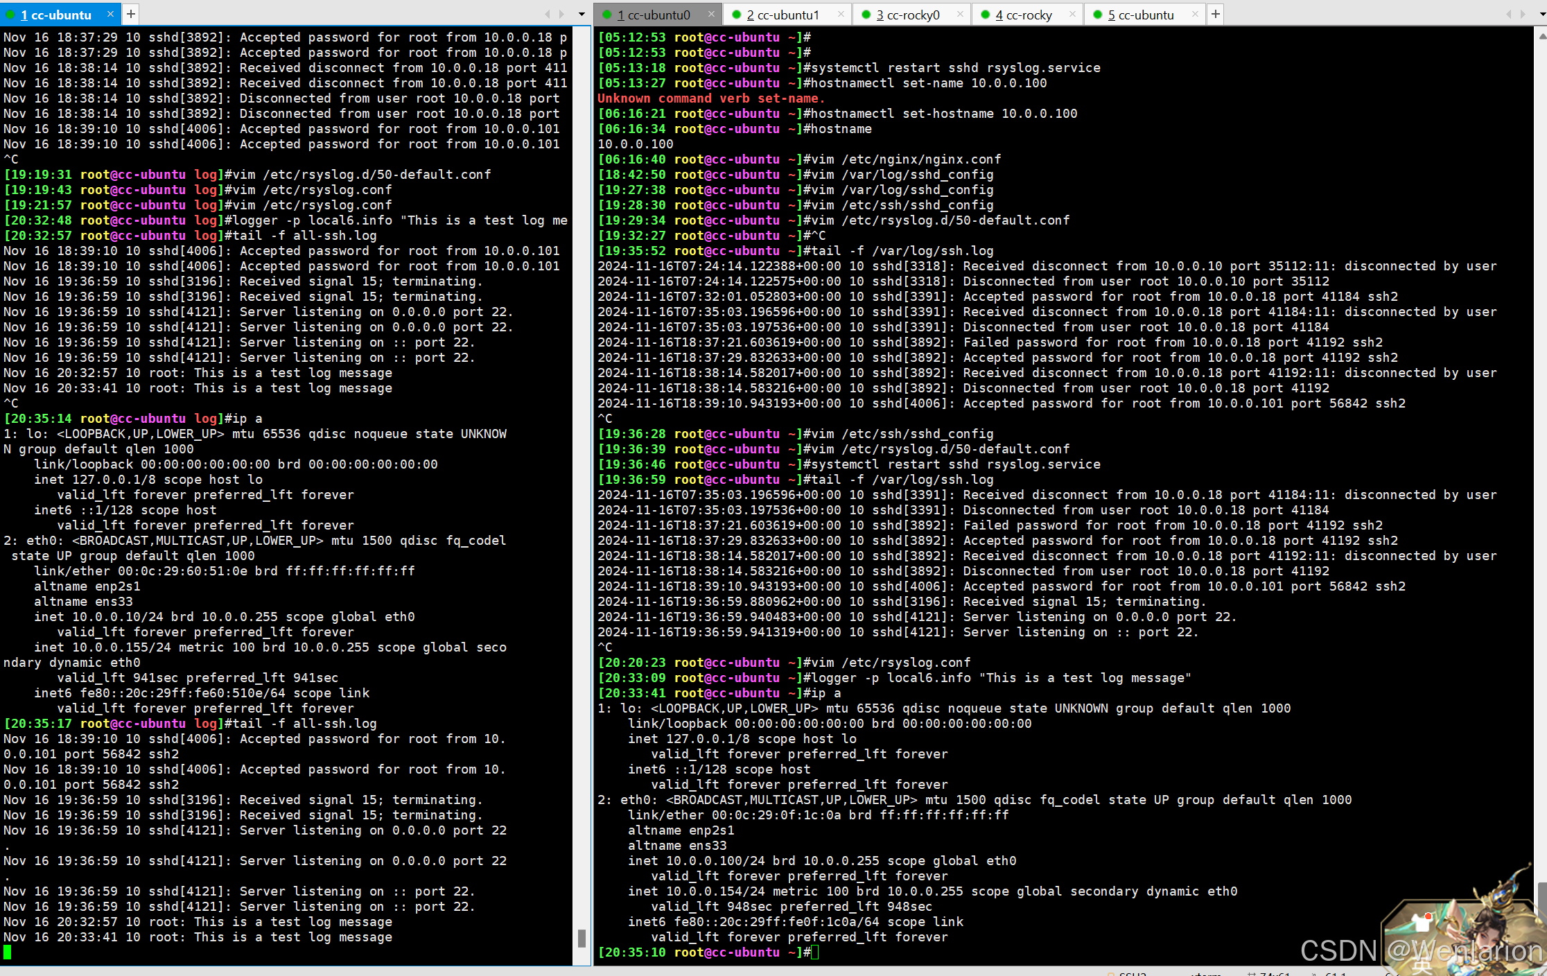Switch to the 4 cc-rocky tab
The image size is (1547, 976).
click(1023, 15)
